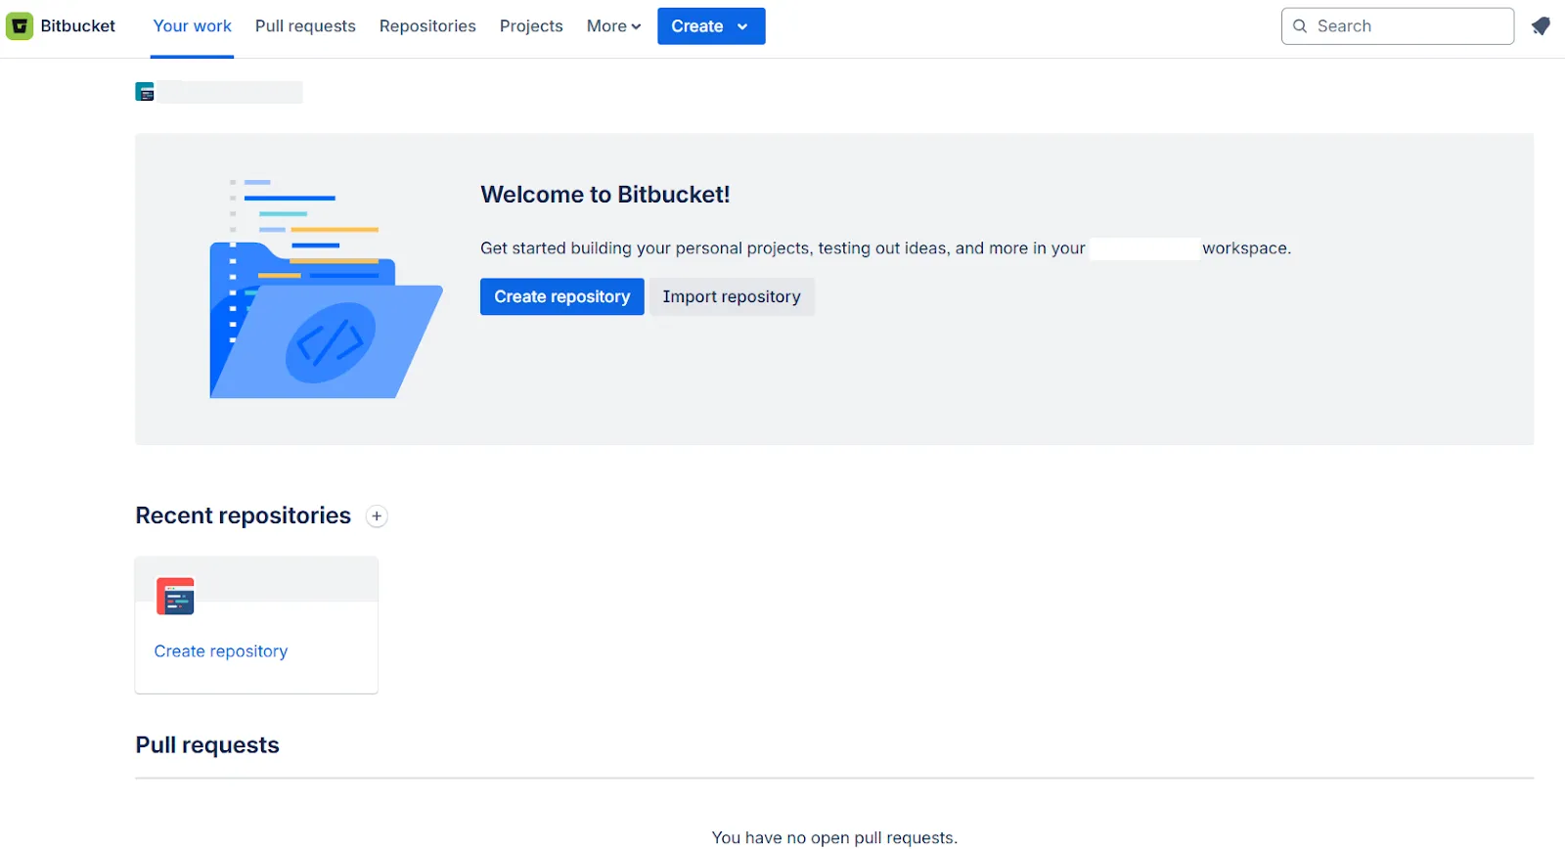Click the Bitbucket brand name text
The width and height of the screenshot is (1565, 850).
tap(78, 26)
